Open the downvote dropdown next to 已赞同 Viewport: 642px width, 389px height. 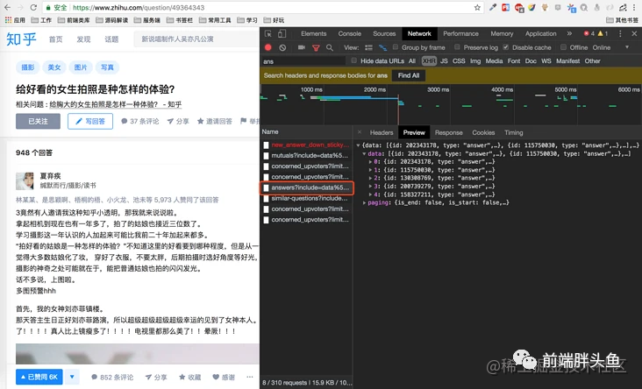click(x=72, y=377)
